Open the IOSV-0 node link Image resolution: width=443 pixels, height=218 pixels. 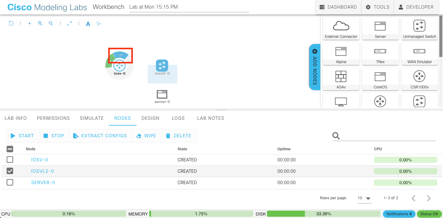39,160
